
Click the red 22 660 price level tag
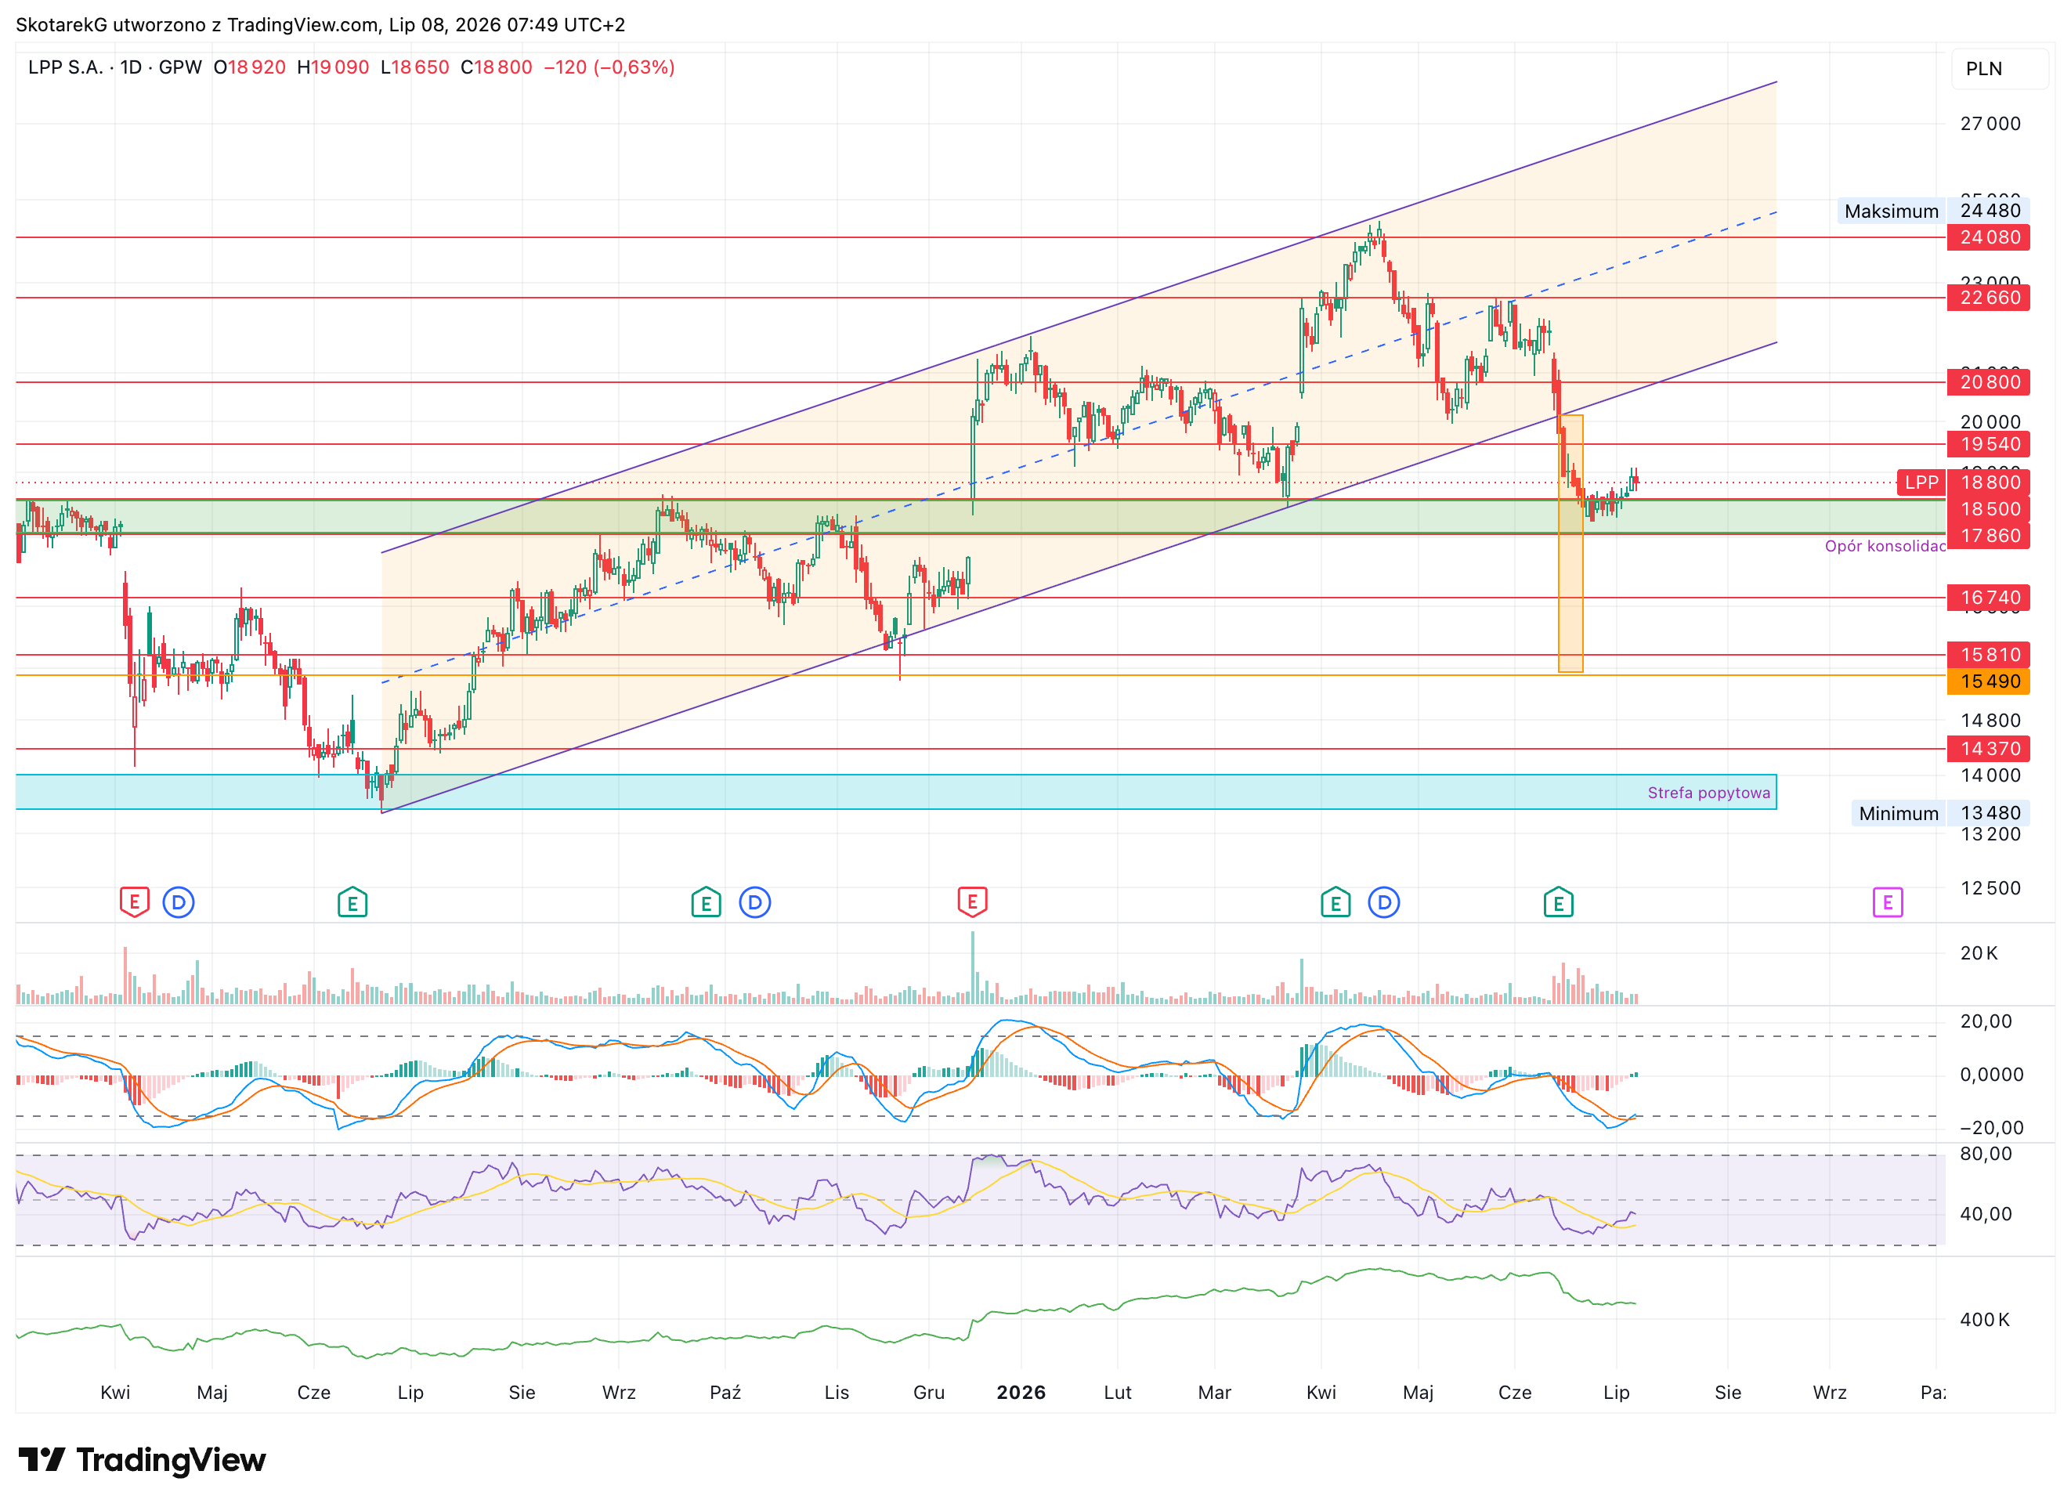[1989, 298]
